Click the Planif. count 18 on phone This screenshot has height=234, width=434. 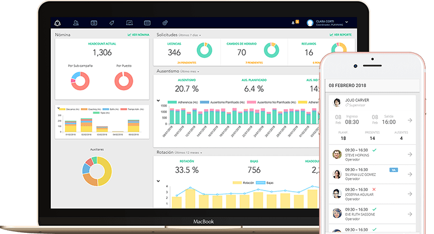[x=343, y=138]
